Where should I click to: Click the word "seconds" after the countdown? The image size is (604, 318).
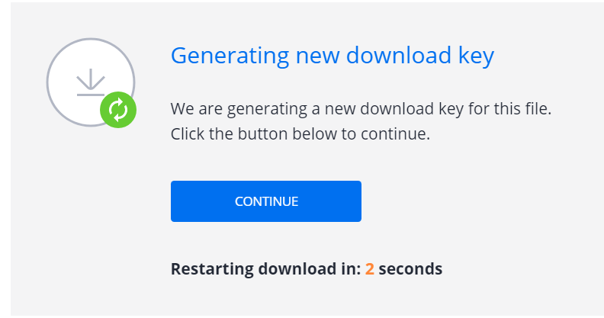410,268
